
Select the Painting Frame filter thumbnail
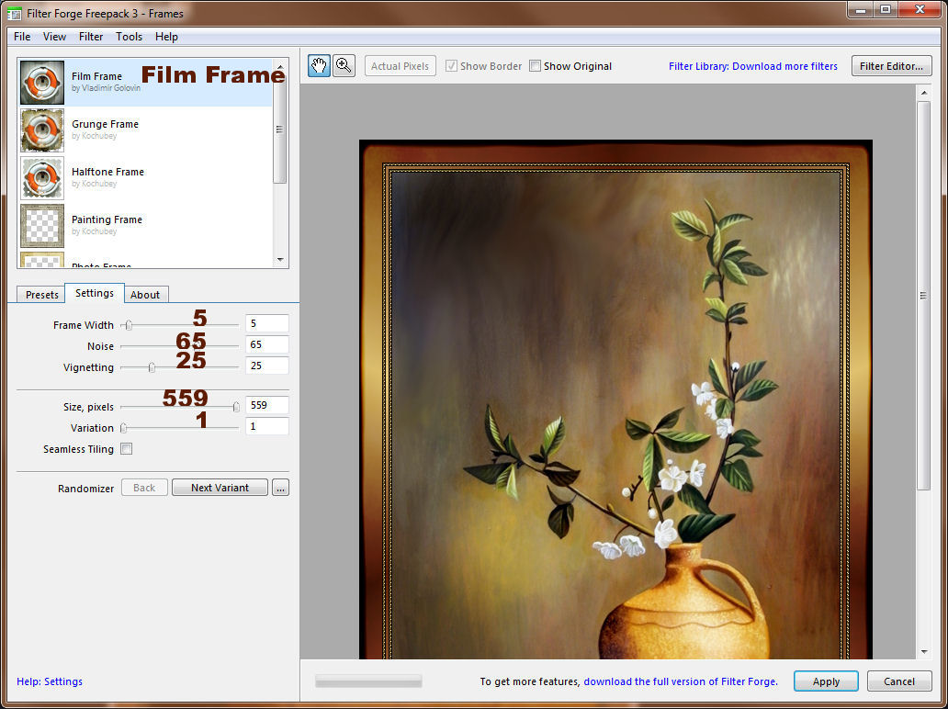[x=42, y=225]
